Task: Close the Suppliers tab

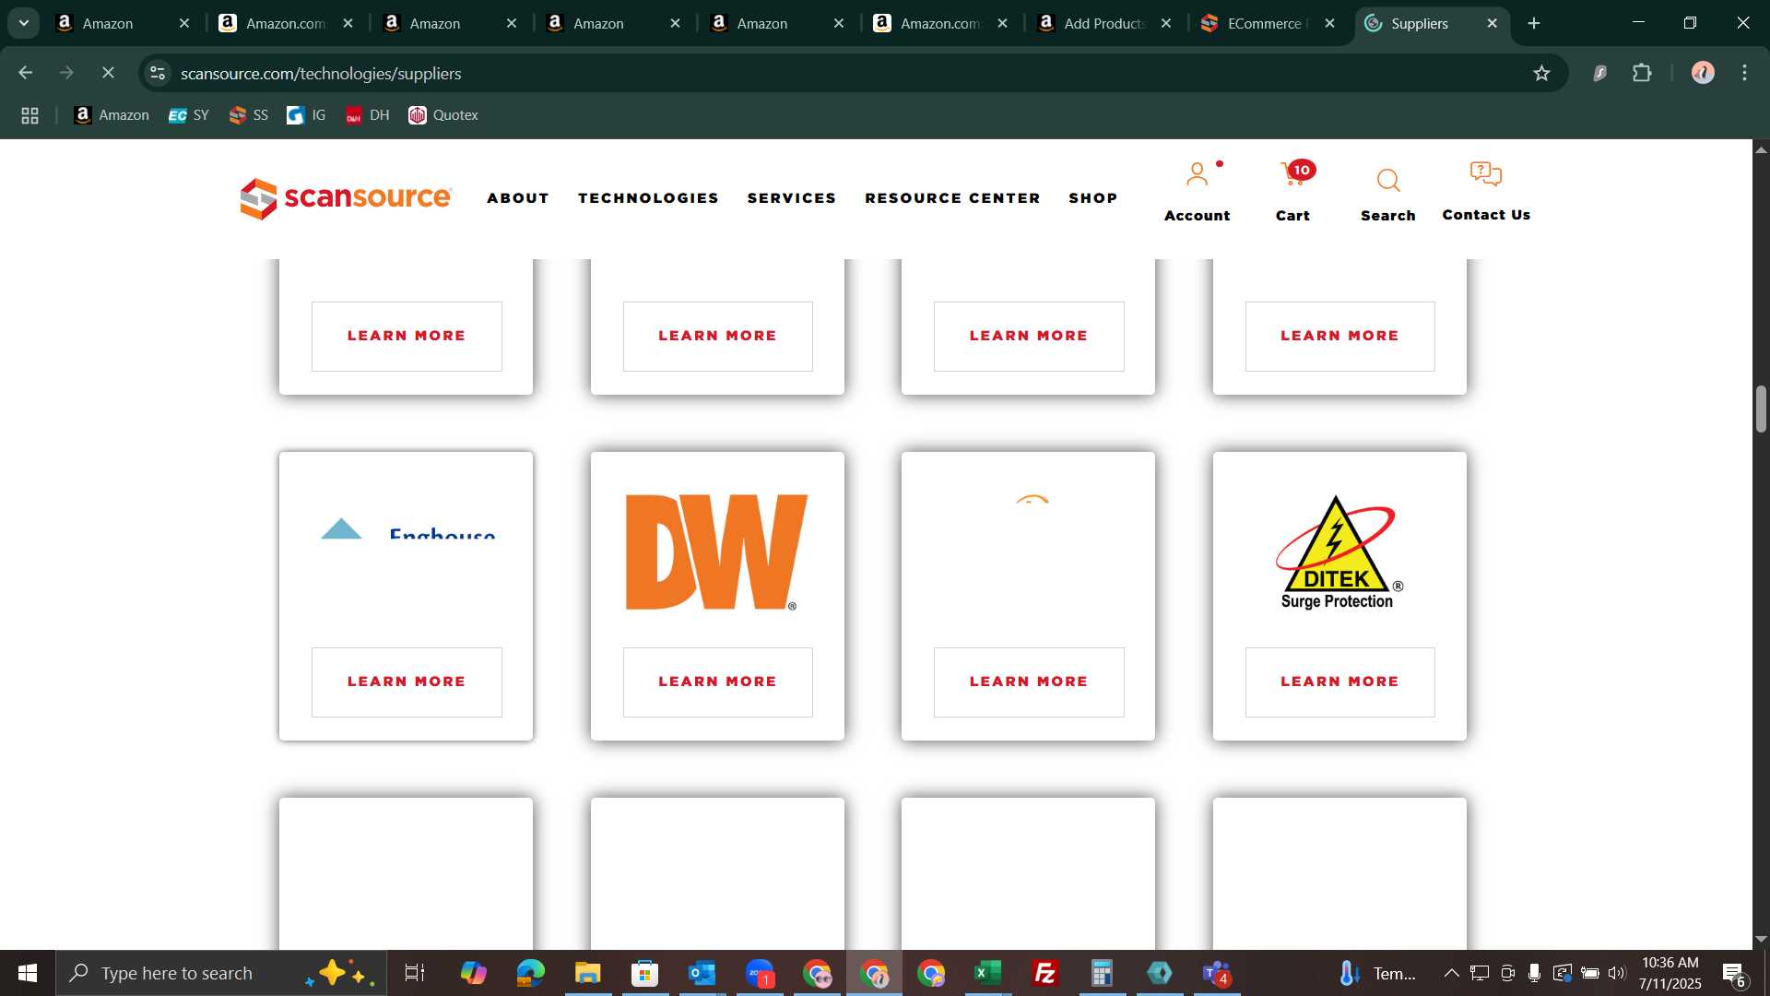Action: 1493,23
